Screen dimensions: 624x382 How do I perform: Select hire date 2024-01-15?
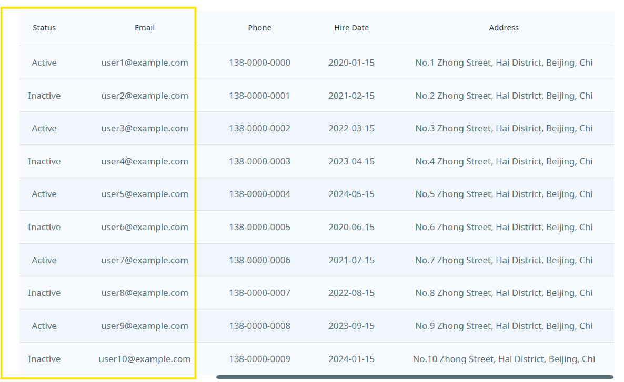(x=351, y=359)
